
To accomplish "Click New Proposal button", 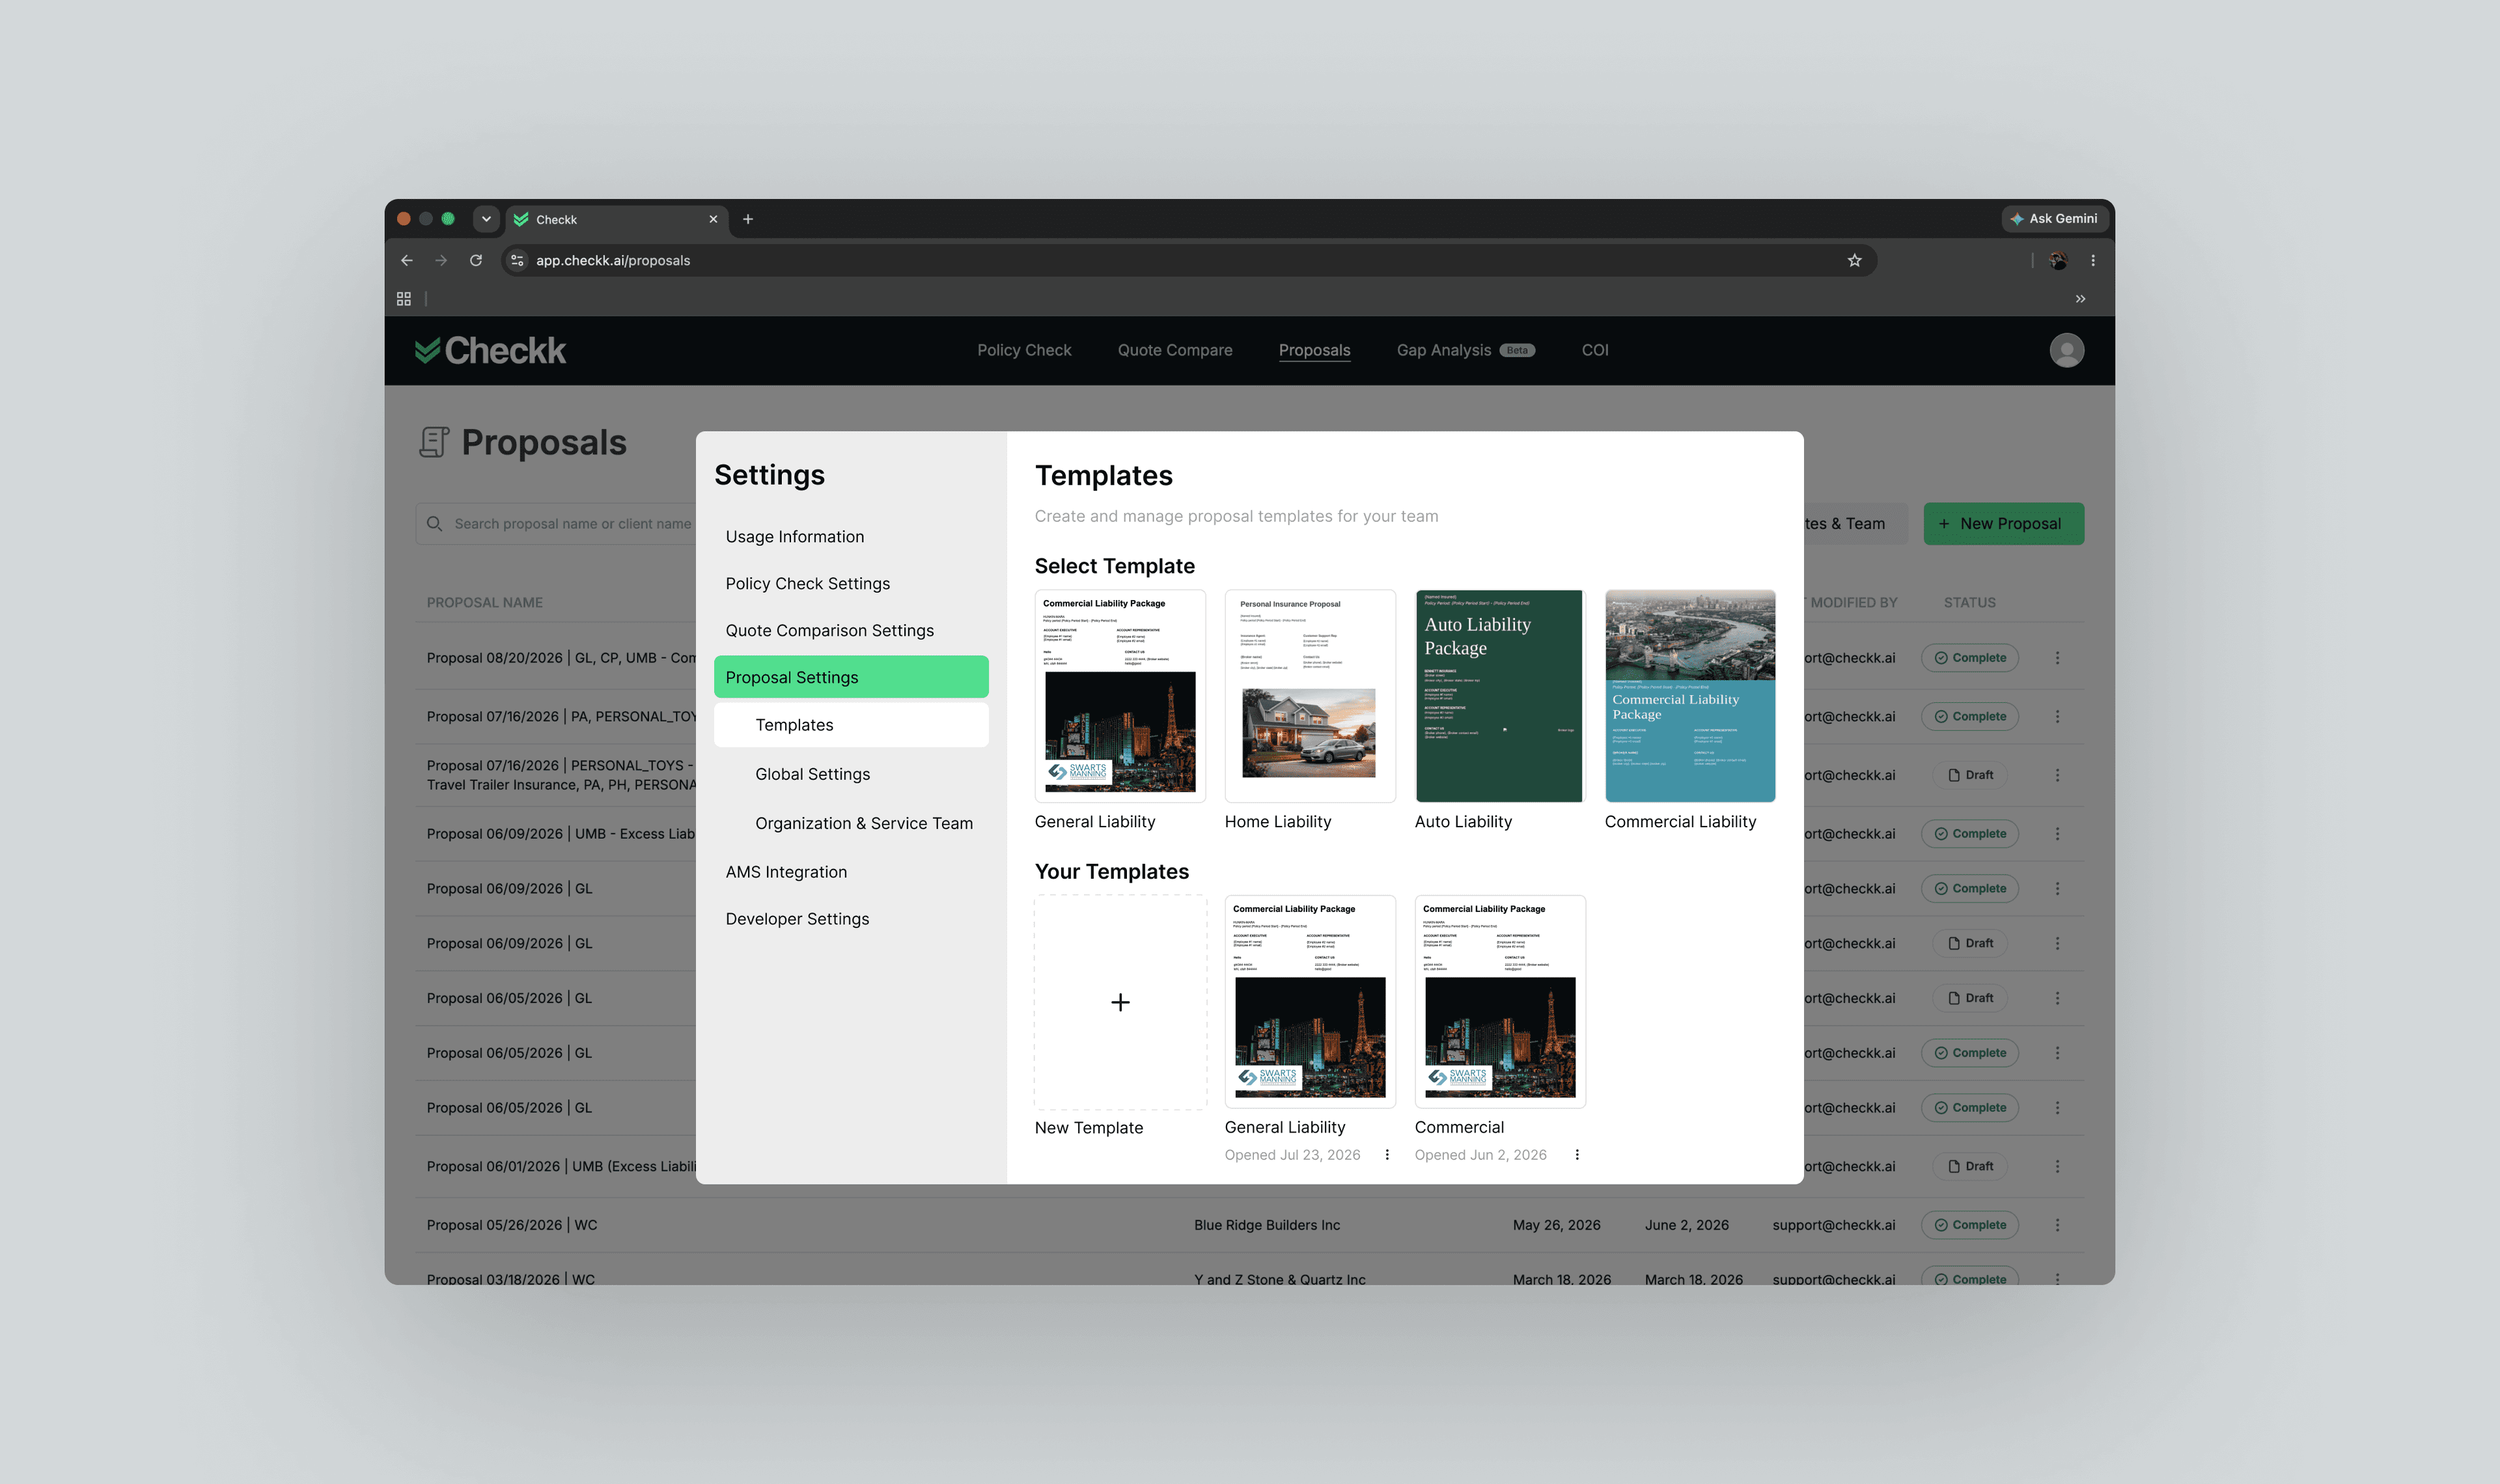I will [x=2003, y=524].
